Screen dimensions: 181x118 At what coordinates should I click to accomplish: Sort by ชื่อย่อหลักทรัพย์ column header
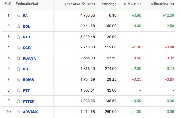pyautogui.click(x=27, y=4)
